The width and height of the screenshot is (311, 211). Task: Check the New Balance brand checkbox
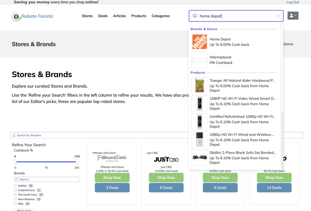[15, 199]
